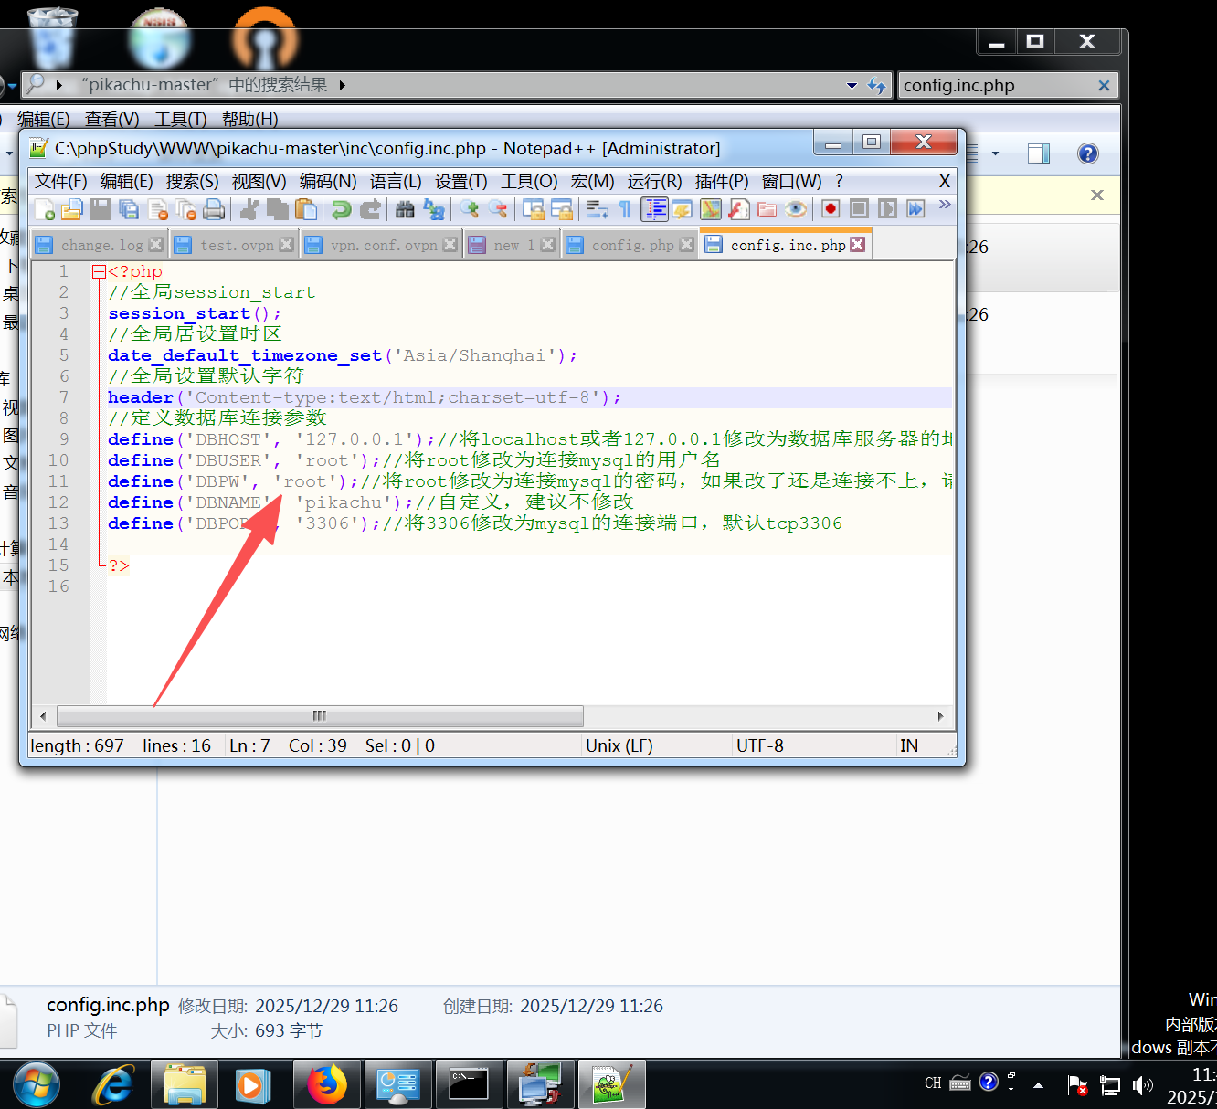Click the volume speaker tray icon
Image resolution: width=1217 pixels, height=1109 pixels.
coord(1142,1085)
